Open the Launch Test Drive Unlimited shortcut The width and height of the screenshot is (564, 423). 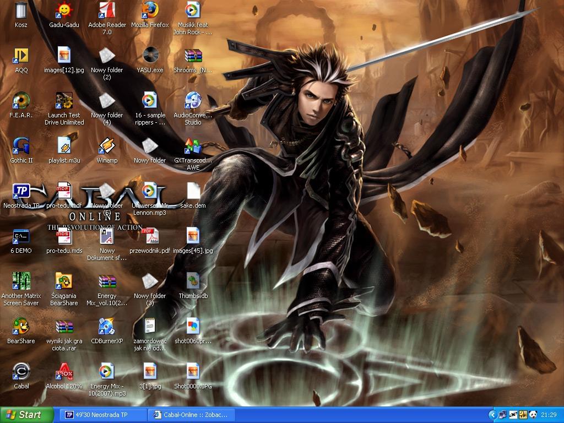click(x=64, y=101)
